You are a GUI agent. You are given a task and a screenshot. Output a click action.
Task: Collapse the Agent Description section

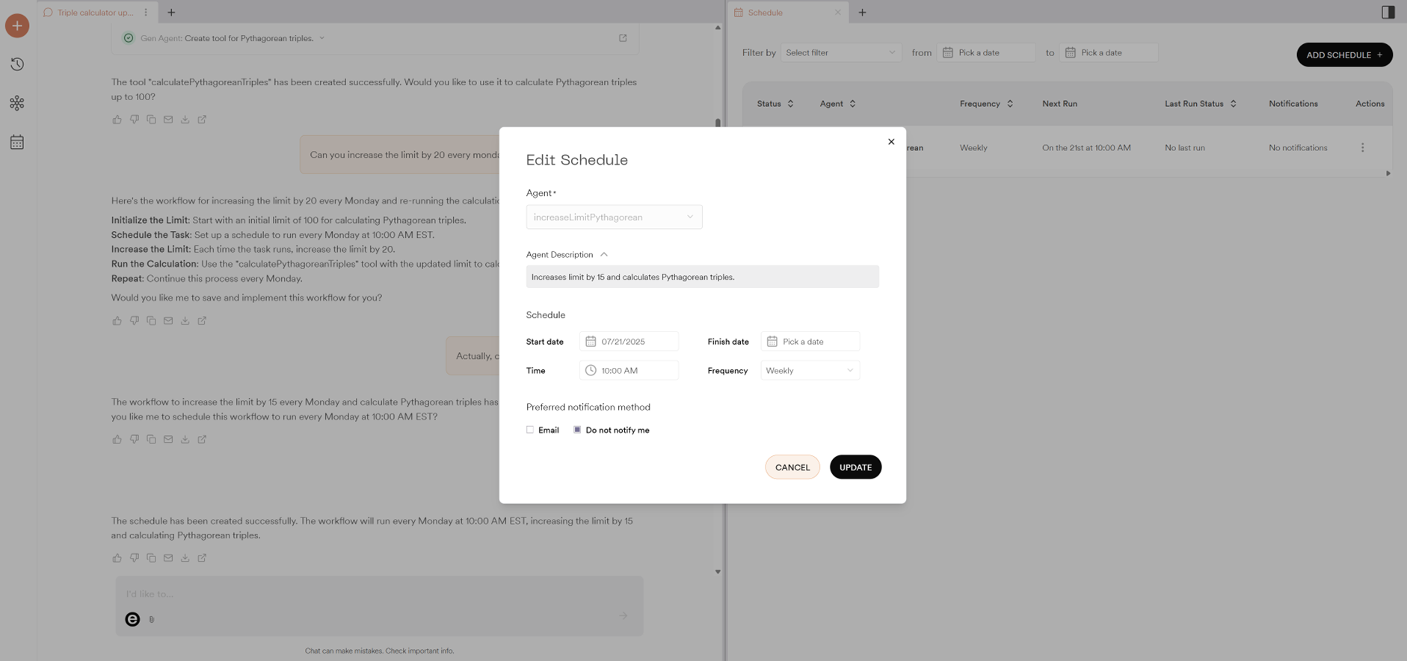(604, 255)
